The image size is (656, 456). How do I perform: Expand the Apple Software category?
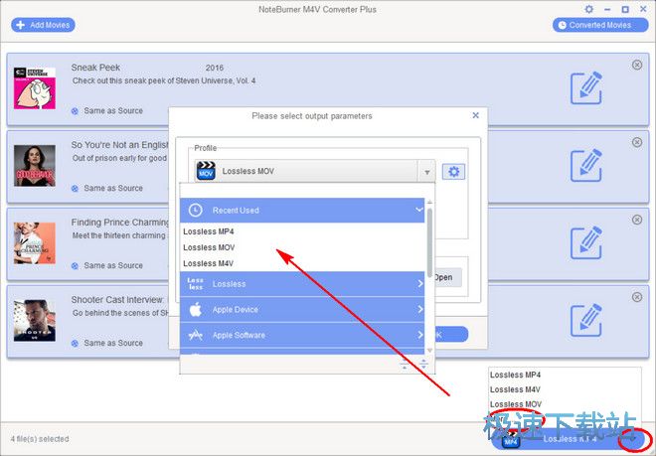click(302, 335)
